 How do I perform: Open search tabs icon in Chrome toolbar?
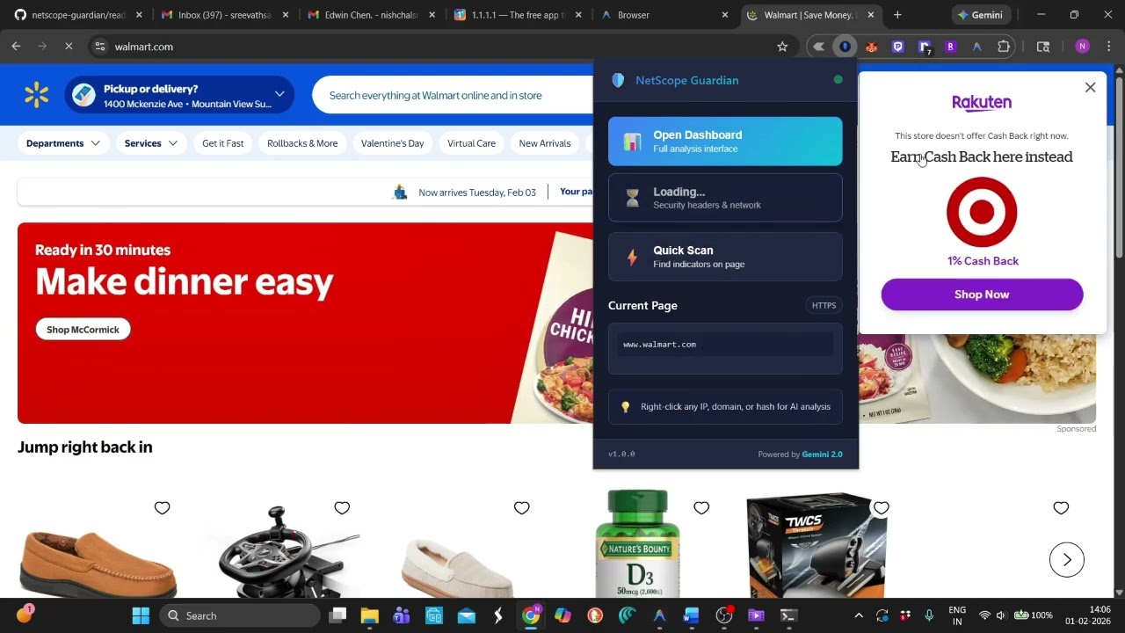[x=1043, y=47]
